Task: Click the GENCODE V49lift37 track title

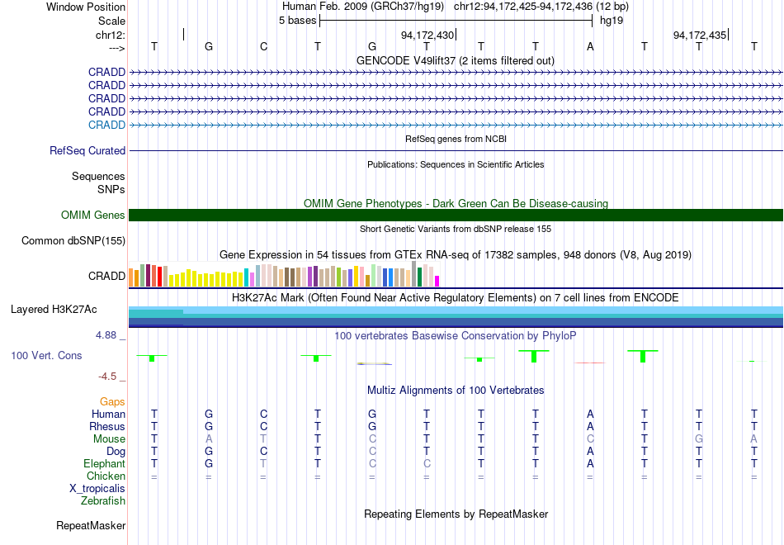Action: pos(455,60)
